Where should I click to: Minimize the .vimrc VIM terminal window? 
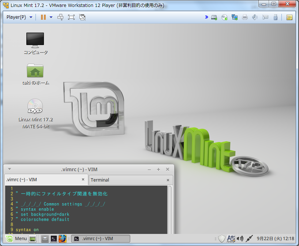click(149, 169)
